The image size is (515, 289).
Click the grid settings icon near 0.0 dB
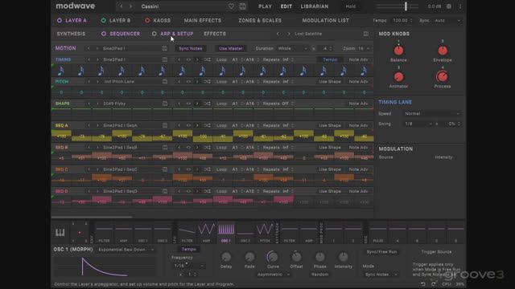[449, 6]
